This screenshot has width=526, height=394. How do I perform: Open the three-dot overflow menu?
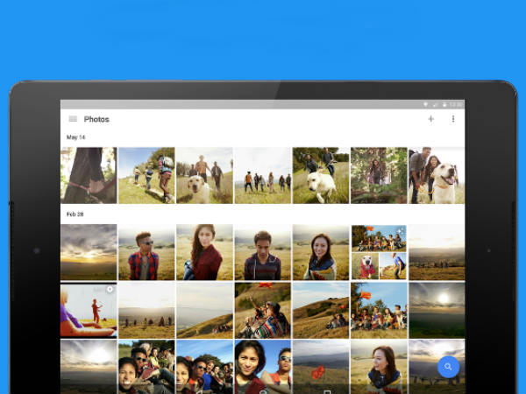pyautogui.click(x=453, y=119)
